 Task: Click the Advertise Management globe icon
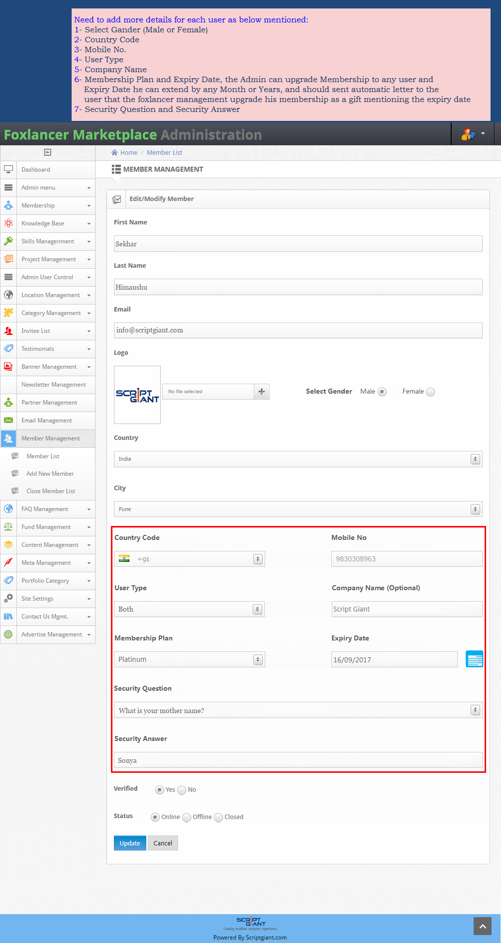coord(8,634)
